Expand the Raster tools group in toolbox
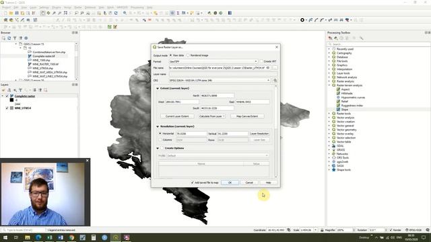431x242 pixels. click(329, 114)
